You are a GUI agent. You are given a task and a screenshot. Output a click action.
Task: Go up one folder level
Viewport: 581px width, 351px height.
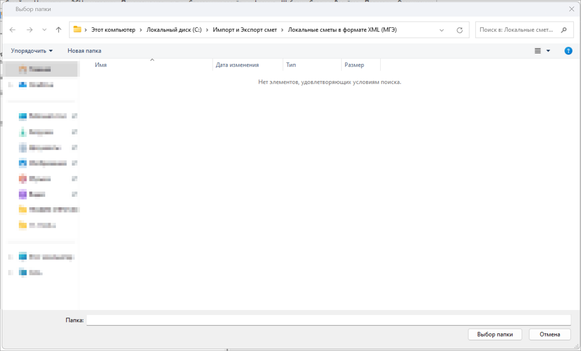[59, 30]
